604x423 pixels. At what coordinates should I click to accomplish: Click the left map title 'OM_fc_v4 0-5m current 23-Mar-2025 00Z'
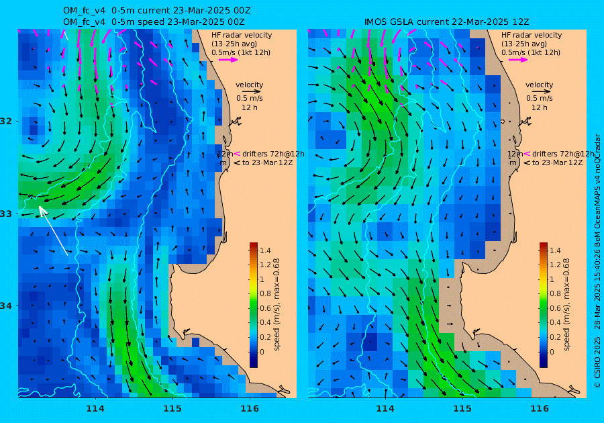pos(157,10)
